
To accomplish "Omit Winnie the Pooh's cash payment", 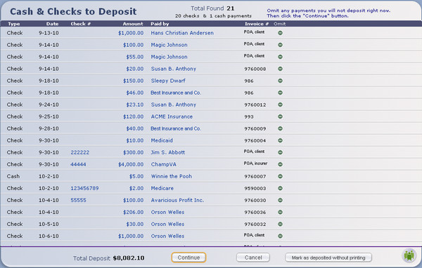I will [280, 176].
